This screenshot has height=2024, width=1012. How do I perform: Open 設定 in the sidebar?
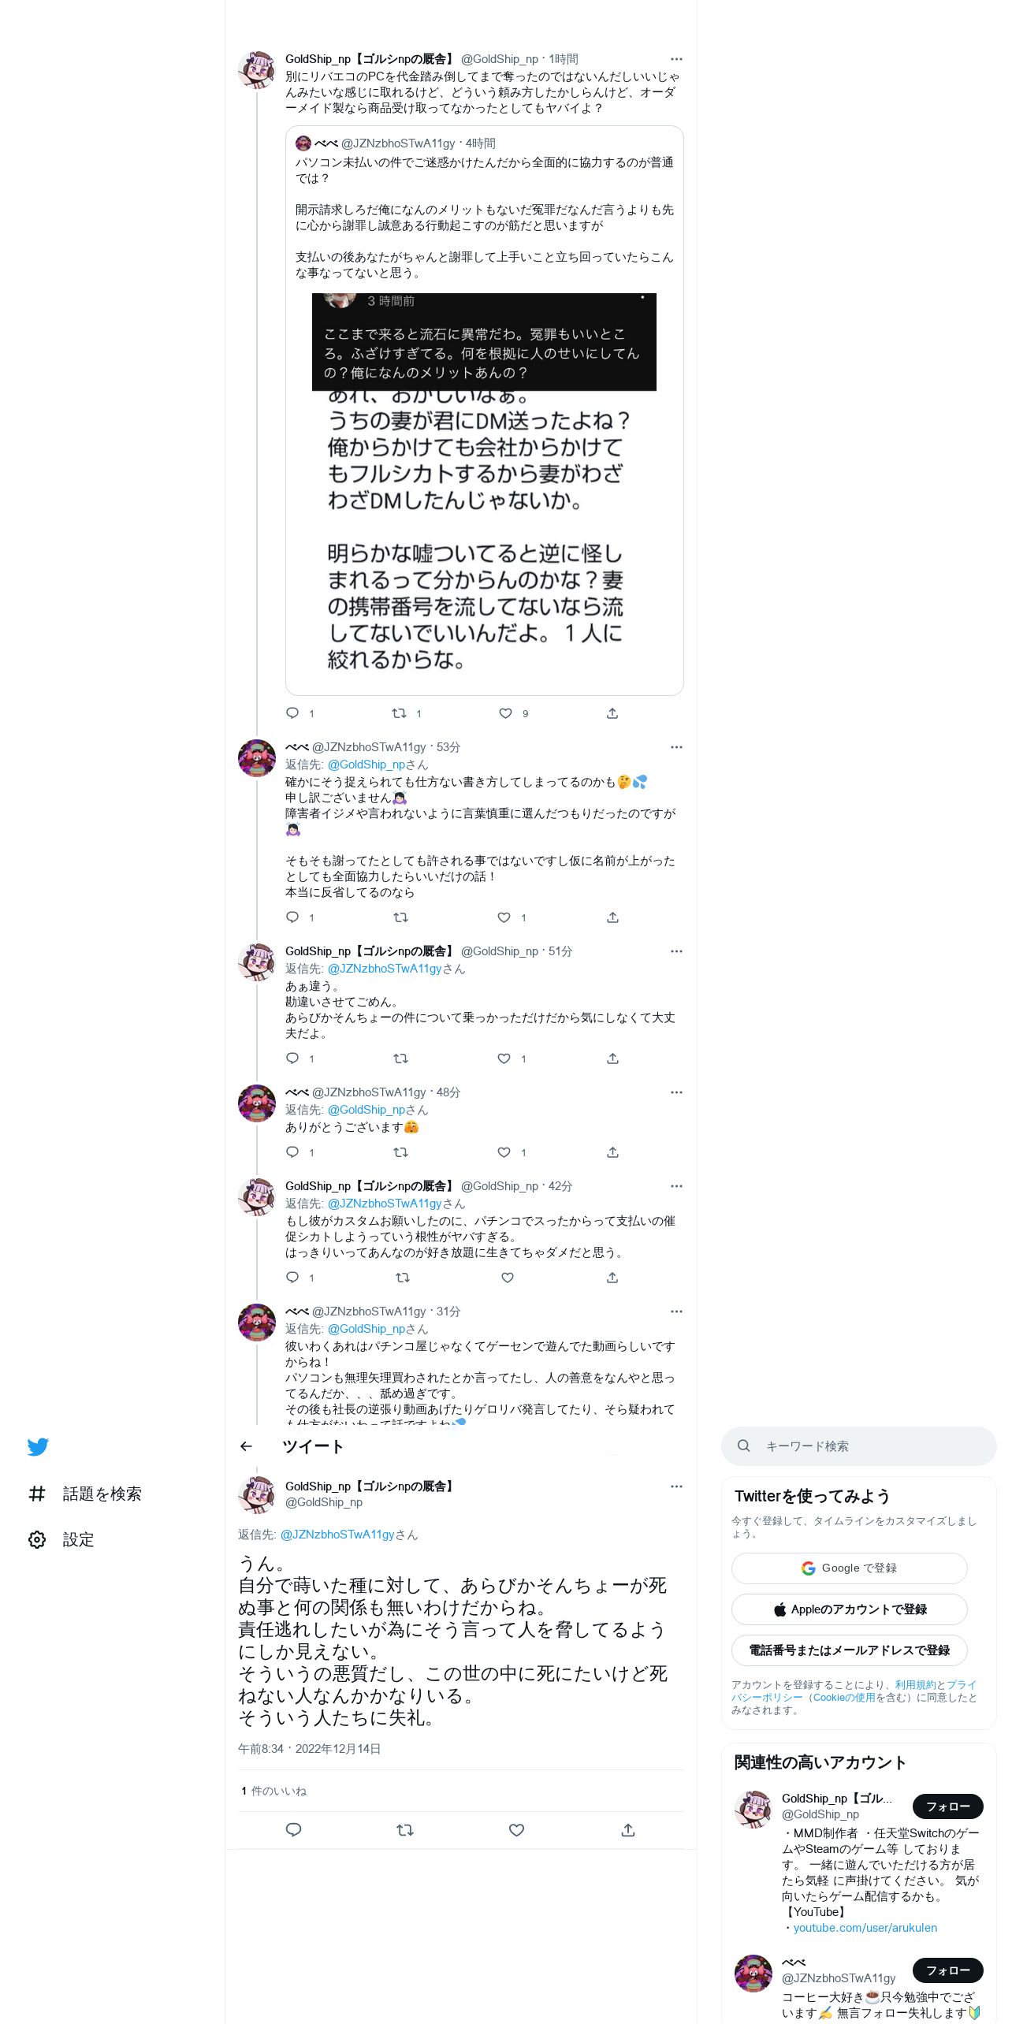pyautogui.click(x=61, y=1539)
